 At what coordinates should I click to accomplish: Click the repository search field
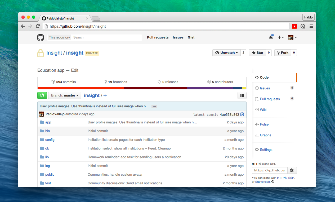(107, 37)
